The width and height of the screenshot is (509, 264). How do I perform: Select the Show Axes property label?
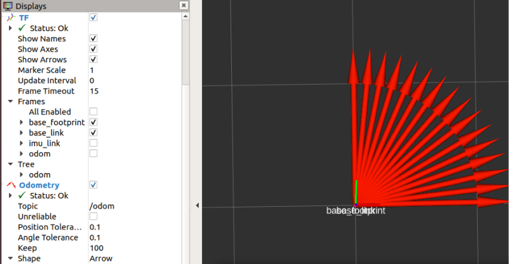click(x=38, y=49)
